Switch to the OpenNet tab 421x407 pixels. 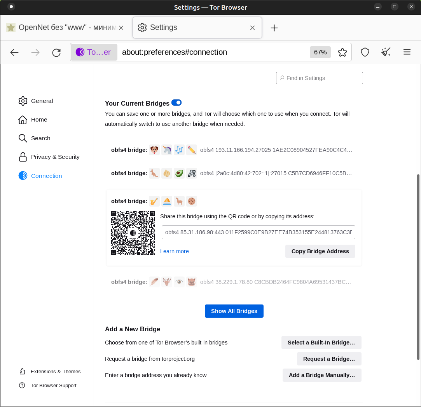click(x=62, y=28)
